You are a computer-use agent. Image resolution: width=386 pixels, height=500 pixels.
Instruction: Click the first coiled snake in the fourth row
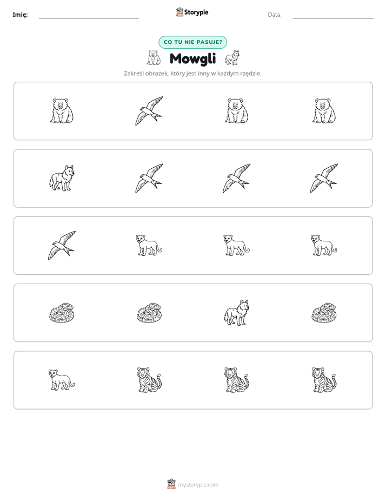point(62,313)
